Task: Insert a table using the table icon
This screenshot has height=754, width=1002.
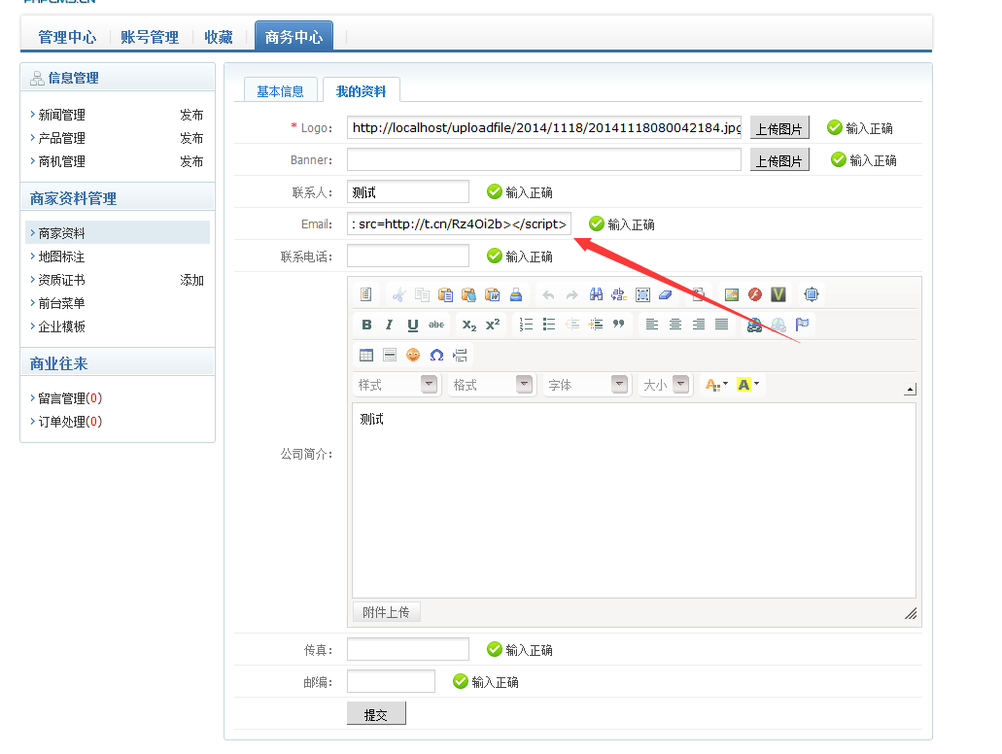Action: pyautogui.click(x=366, y=356)
